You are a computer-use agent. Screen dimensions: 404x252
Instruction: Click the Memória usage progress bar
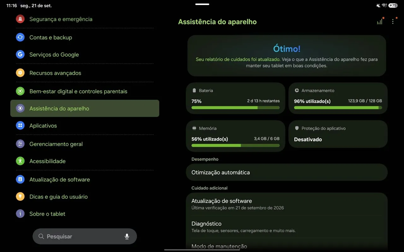[235, 146]
